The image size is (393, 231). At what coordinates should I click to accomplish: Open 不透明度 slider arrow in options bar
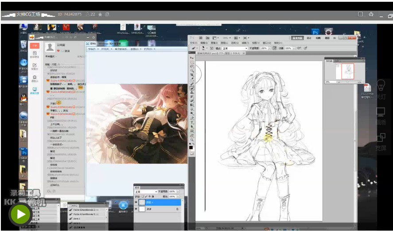click(x=270, y=48)
